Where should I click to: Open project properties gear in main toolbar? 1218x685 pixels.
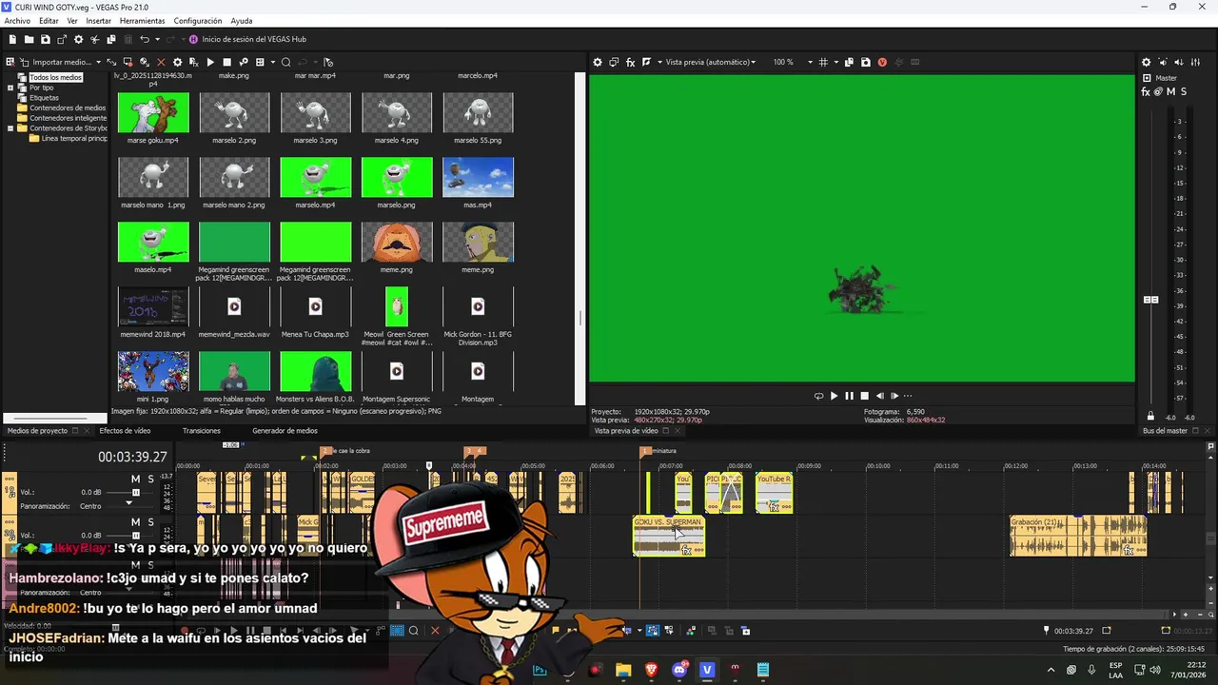(78, 39)
